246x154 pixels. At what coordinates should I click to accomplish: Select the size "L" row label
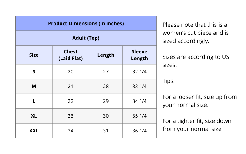coord(34,101)
